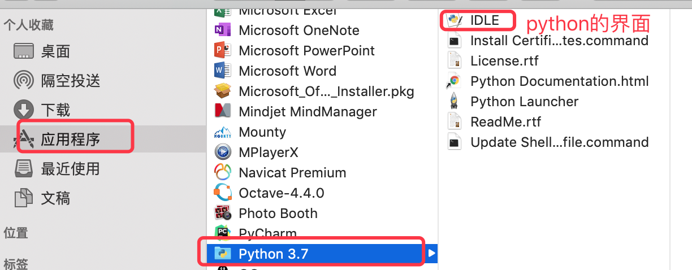Image resolution: width=692 pixels, height=270 pixels.
Task: Click the Office installer package box icon
Action: point(223,91)
